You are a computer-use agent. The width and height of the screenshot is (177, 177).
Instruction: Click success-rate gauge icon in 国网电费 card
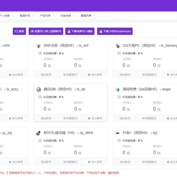pyautogui.click(x=119, y=97)
